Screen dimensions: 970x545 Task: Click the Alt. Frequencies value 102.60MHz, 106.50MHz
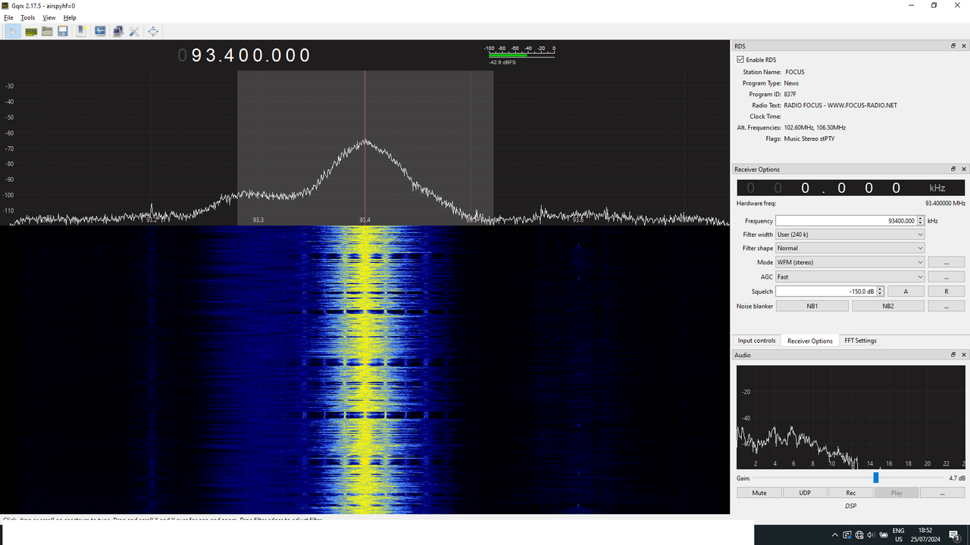click(x=815, y=128)
